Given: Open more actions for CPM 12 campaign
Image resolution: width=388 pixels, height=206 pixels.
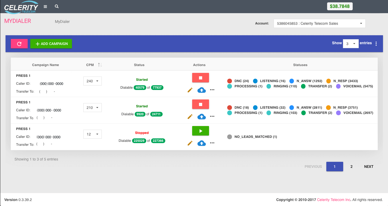Looking at the screenshot, I should [x=212, y=143].
